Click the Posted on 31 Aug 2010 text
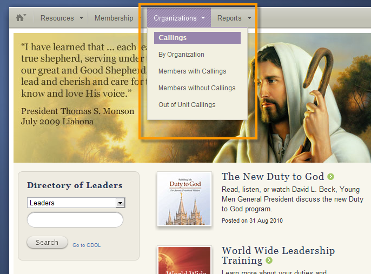 [x=252, y=220]
